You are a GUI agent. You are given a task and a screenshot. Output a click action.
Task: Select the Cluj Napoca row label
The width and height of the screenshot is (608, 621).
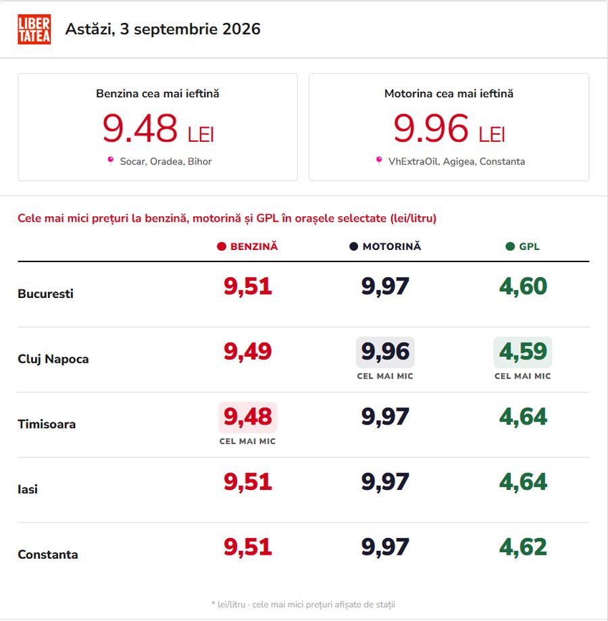point(53,359)
